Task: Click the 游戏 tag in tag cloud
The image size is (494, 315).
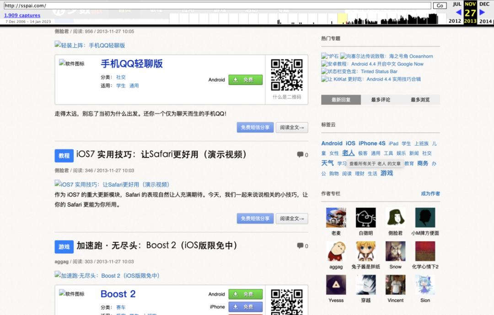Action: (387, 173)
